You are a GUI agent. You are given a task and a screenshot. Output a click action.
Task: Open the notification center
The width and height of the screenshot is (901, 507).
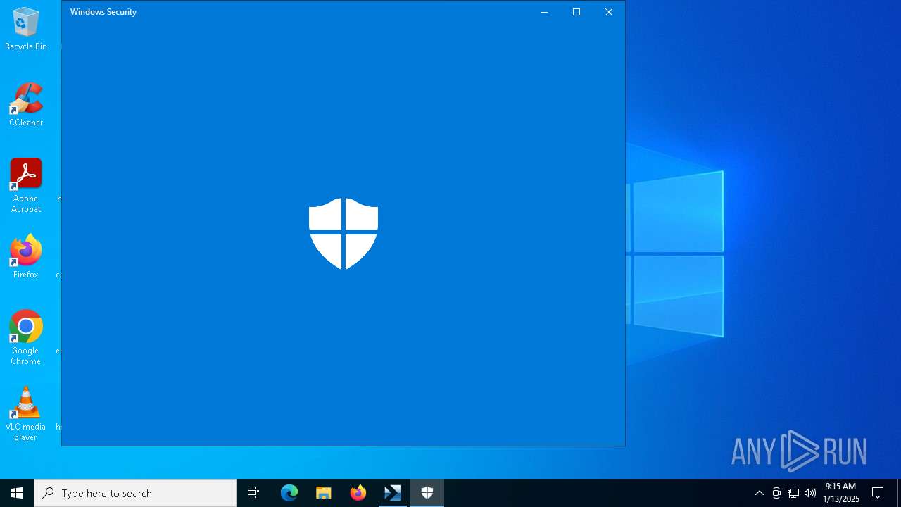pyautogui.click(x=878, y=493)
